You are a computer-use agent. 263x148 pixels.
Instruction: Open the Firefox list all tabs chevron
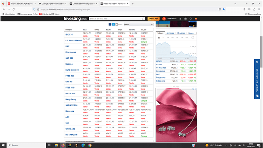pyautogui.click(x=235, y=3)
